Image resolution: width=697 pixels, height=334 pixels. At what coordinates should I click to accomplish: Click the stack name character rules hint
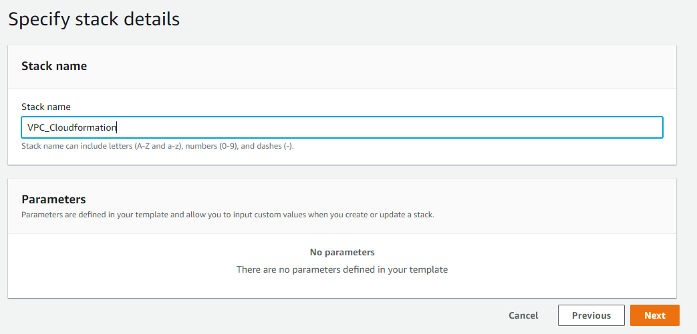point(158,147)
